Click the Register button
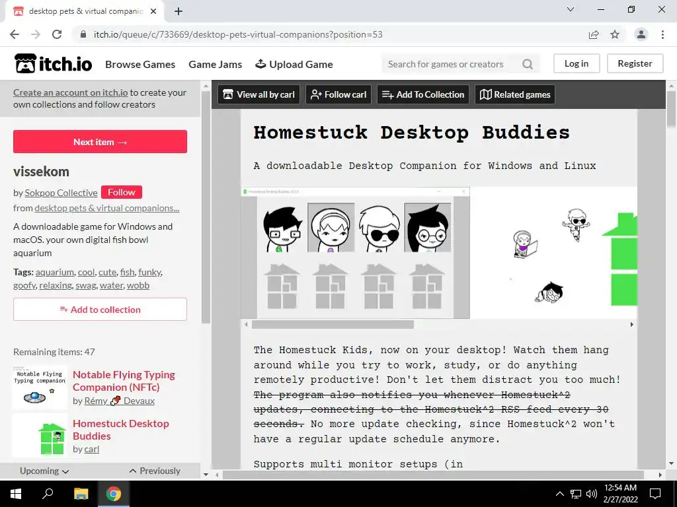This screenshot has width=677, height=507. coord(635,63)
